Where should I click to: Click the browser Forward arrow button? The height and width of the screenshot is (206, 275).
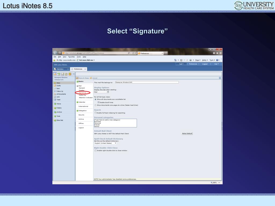coord(60,53)
